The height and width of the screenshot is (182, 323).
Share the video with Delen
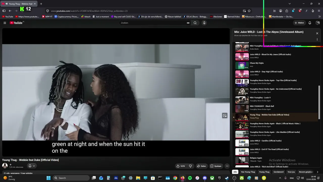click(201, 166)
